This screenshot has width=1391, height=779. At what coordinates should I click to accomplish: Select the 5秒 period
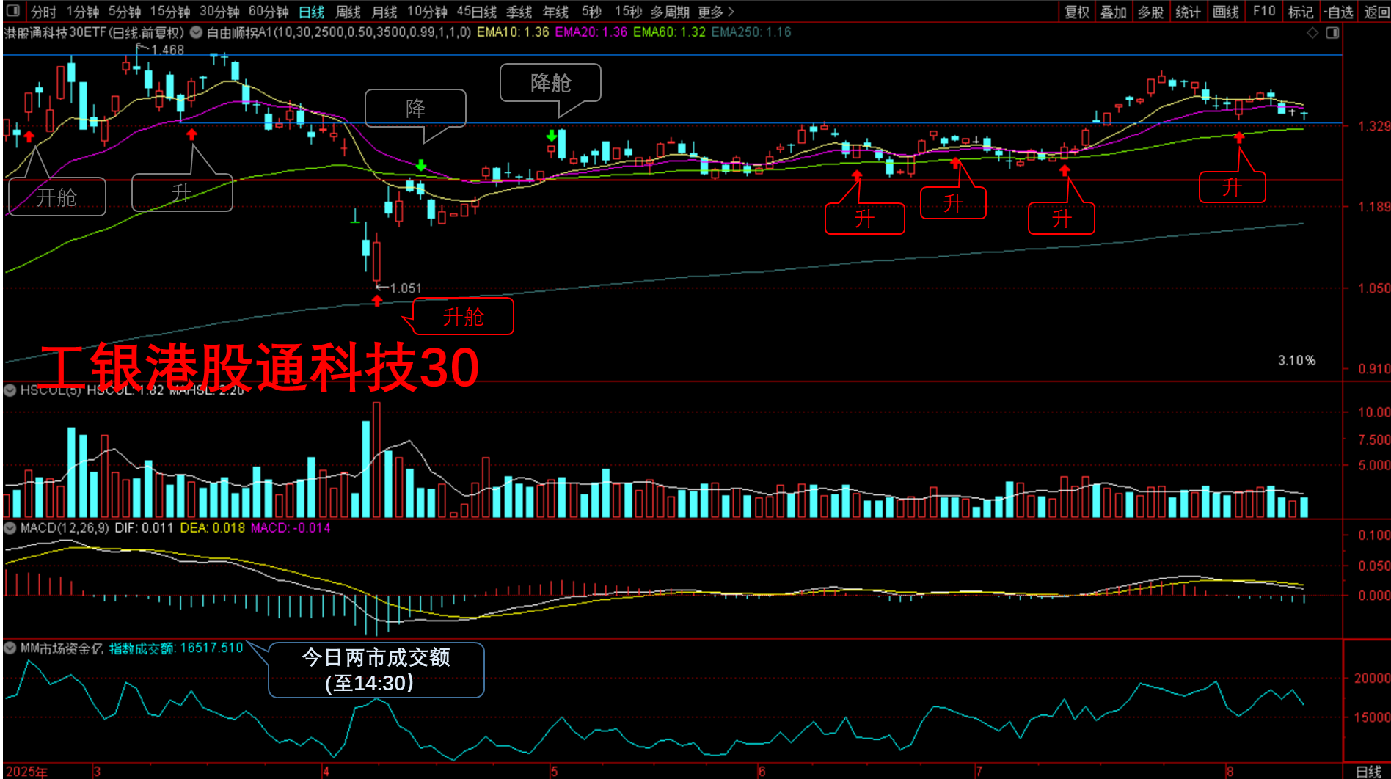coord(591,12)
